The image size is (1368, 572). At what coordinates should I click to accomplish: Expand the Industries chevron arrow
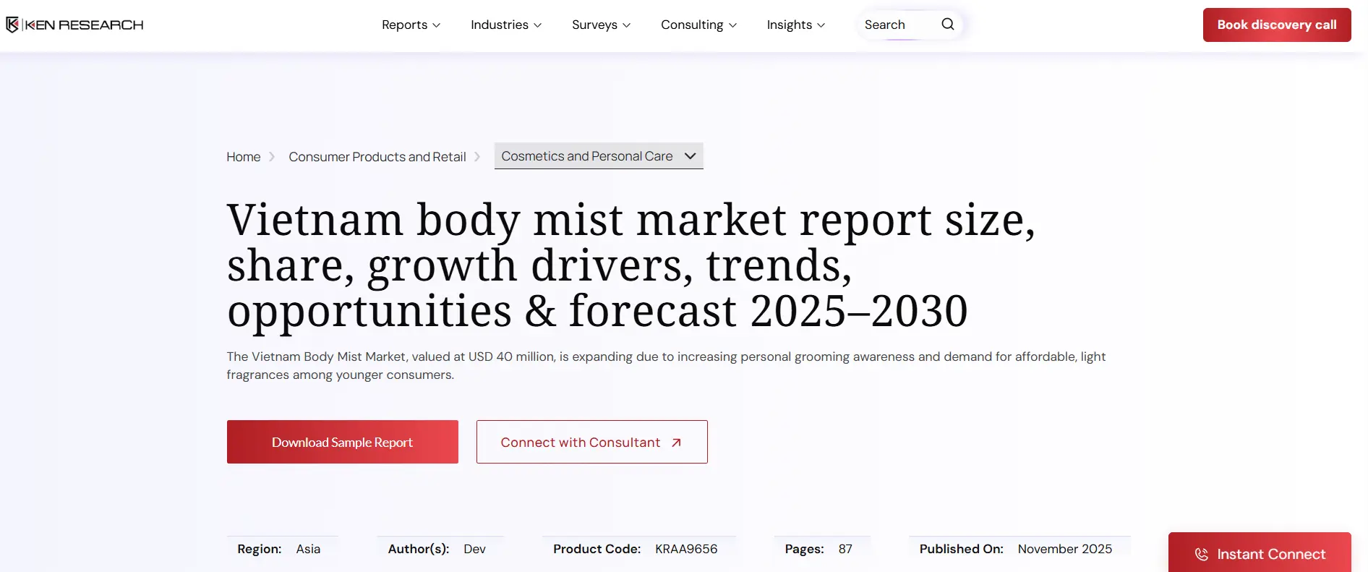pyautogui.click(x=537, y=25)
